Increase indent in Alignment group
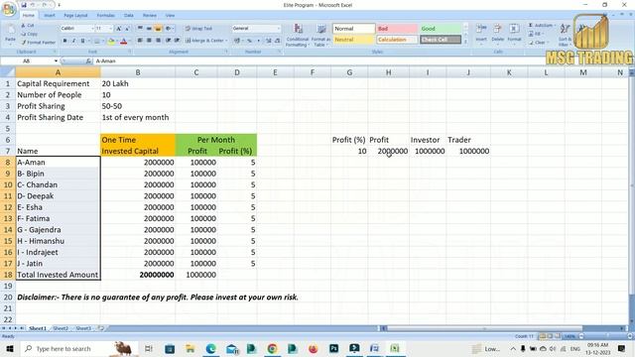 (x=177, y=41)
